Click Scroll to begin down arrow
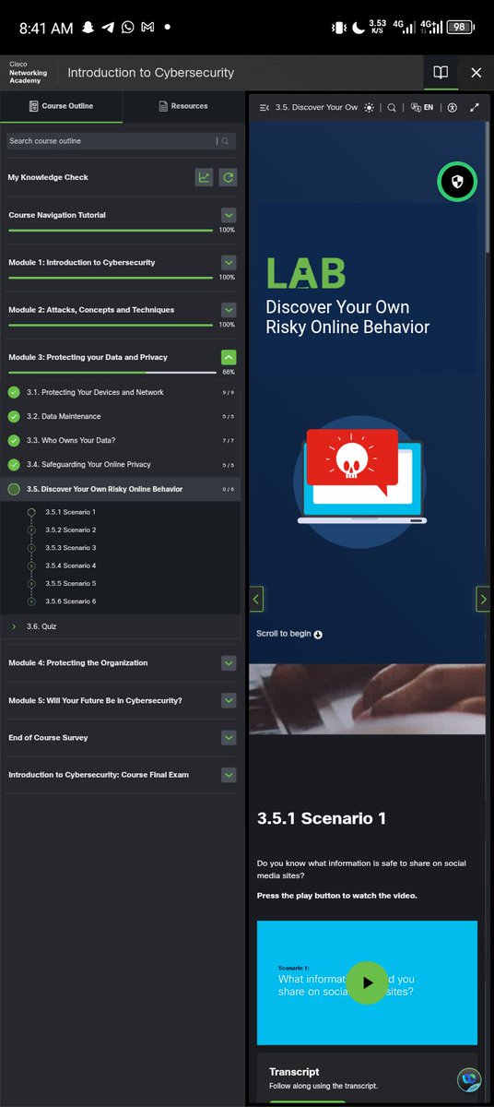The height and width of the screenshot is (1107, 494). coord(318,635)
